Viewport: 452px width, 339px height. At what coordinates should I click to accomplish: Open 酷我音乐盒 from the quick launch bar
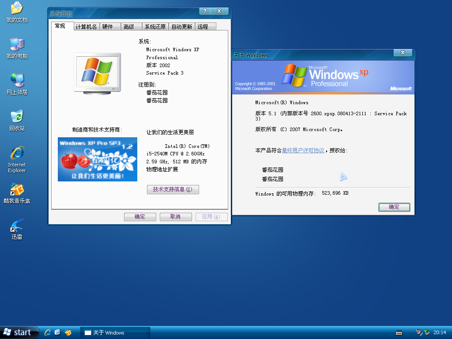click(68, 332)
